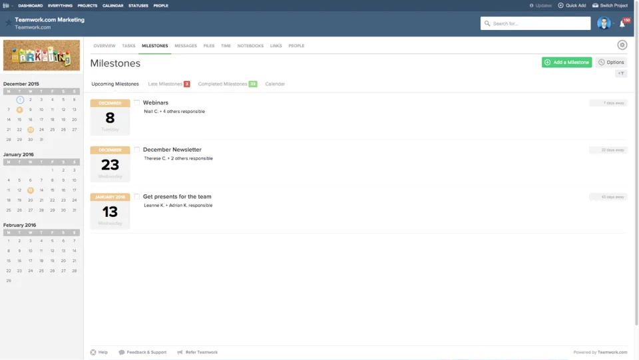Click the Refer Teamwork megaphone icon
Viewport: 639px width, 360px height.
pyautogui.click(x=180, y=352)
